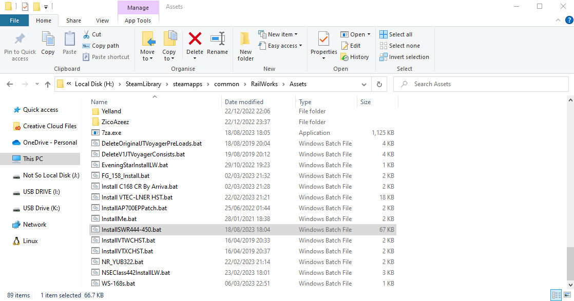This screenshot has height=301, width=574.
Task: Refresh the Assets folder view
Action: click(379, 84)
